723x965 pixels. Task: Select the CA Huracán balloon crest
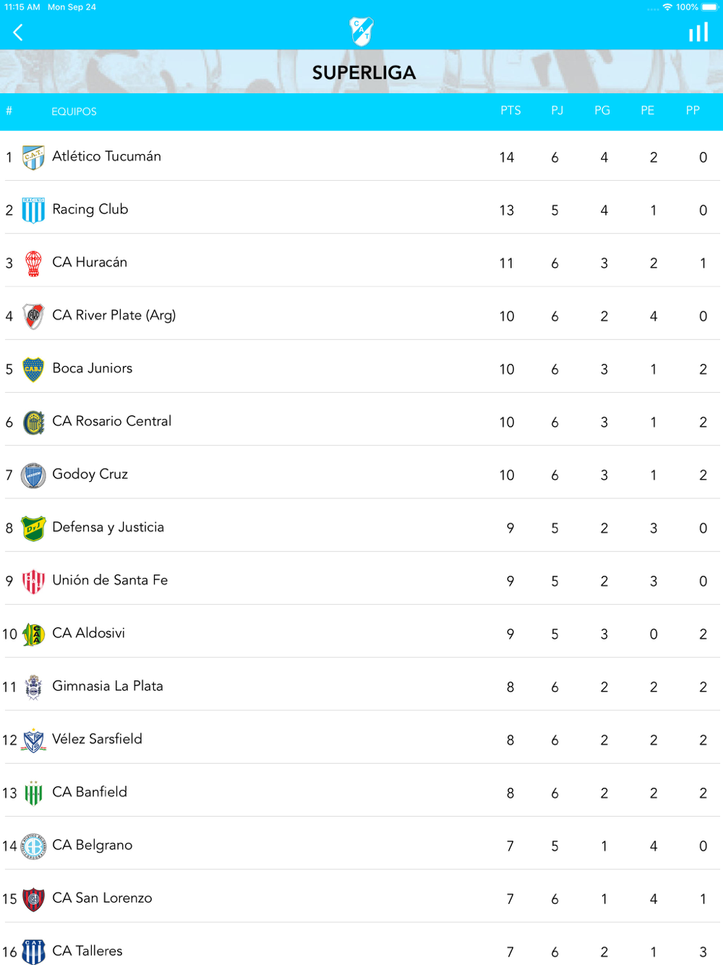tap(33, 263)
